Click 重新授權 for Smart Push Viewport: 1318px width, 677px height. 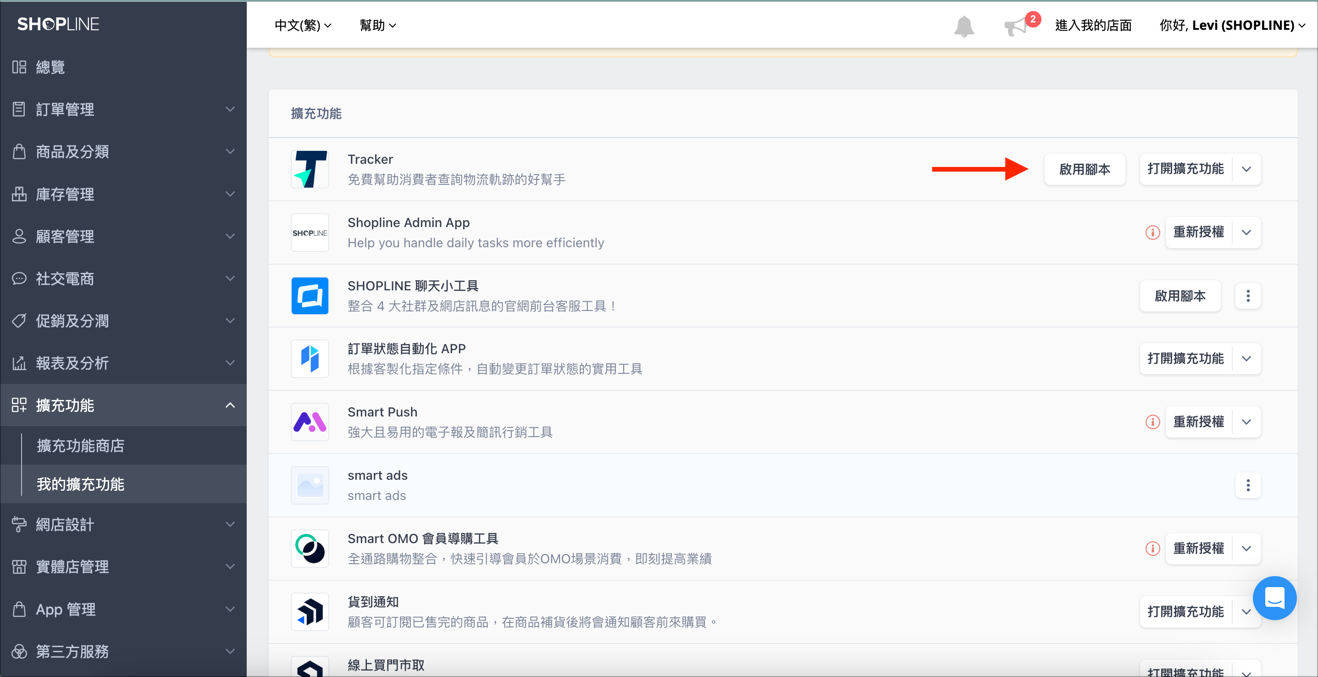[x=1199, y=422]
